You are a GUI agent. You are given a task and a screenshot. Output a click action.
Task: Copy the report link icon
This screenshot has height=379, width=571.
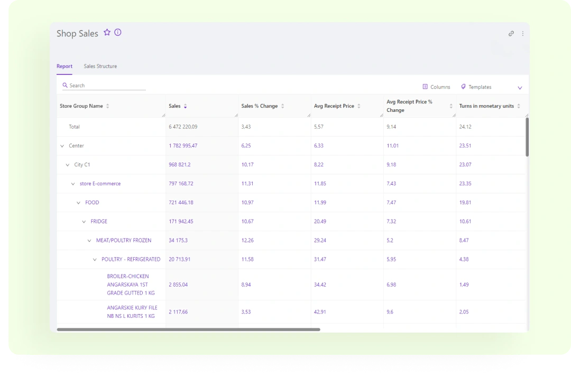tap(511, 33)
